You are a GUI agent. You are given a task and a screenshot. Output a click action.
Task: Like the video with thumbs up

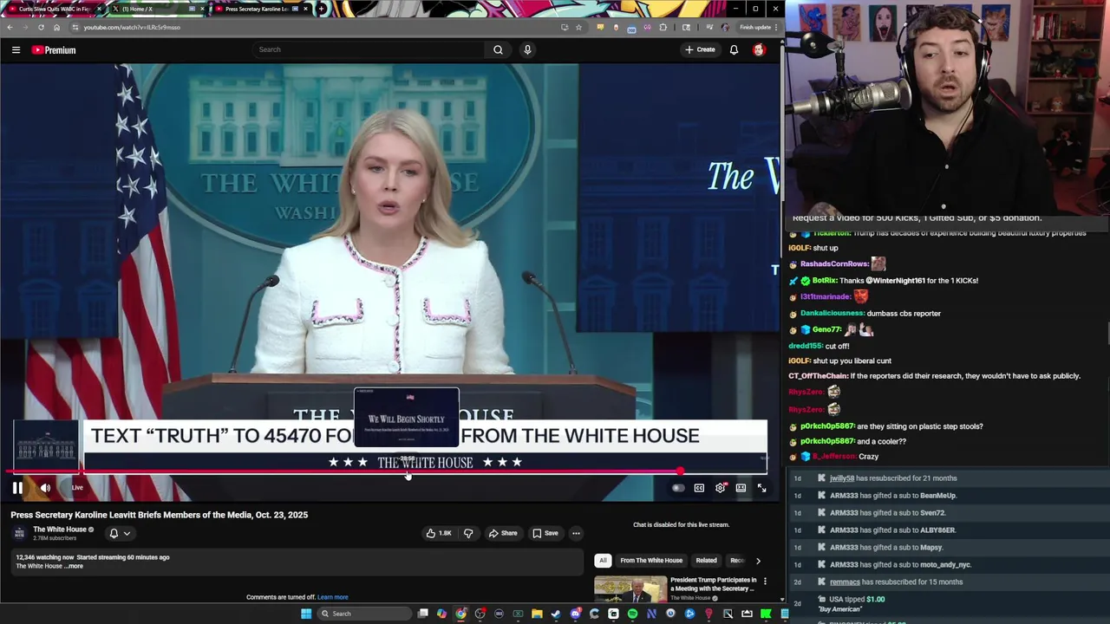439,533
